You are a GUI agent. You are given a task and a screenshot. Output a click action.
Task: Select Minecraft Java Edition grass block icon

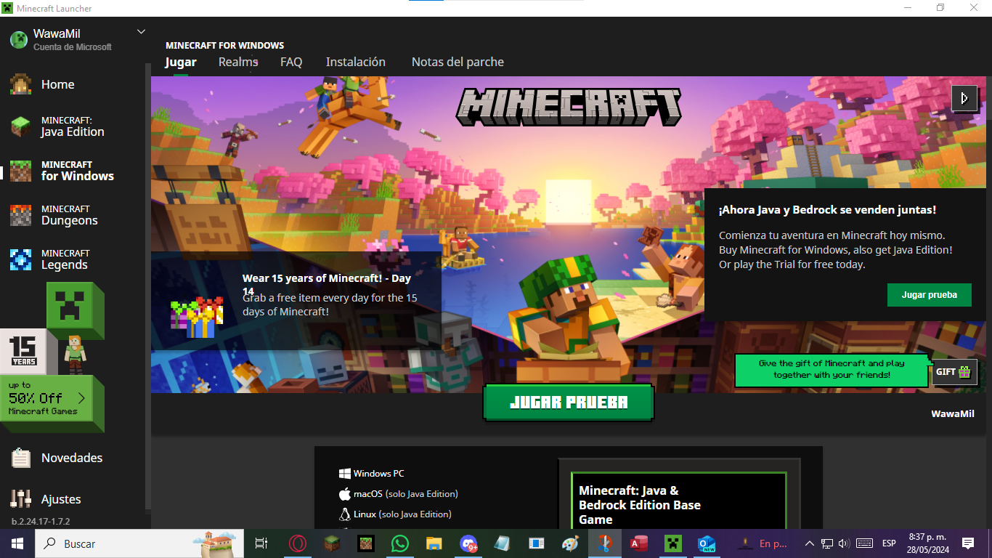[x=20, y=126]
